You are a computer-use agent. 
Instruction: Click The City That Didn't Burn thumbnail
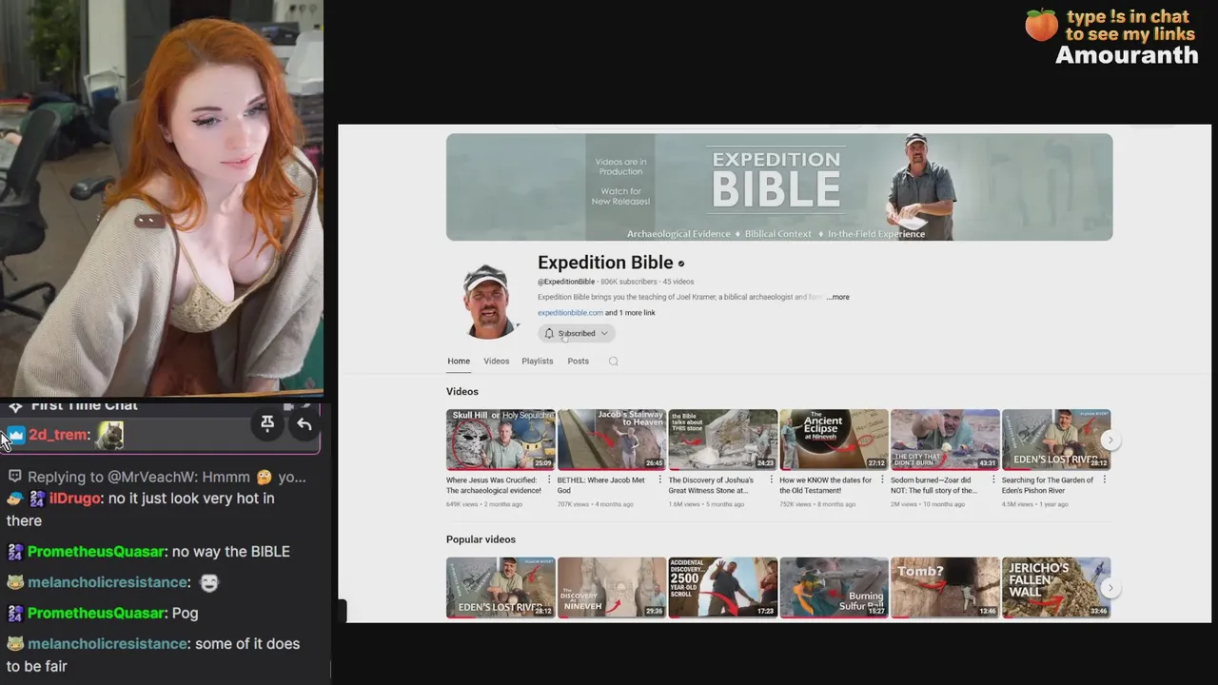945,440
